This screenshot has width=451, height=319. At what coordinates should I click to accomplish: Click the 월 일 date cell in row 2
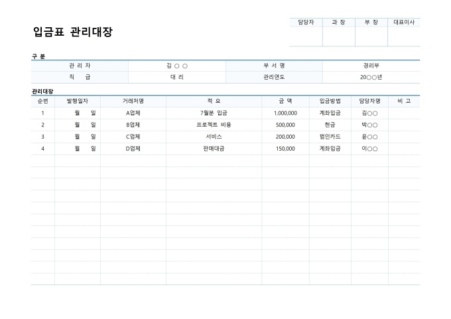[x=78, y=125]
